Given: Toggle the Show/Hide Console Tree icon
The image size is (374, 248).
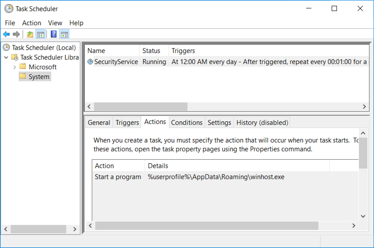Looking at the screenshot, I should 40,34.
